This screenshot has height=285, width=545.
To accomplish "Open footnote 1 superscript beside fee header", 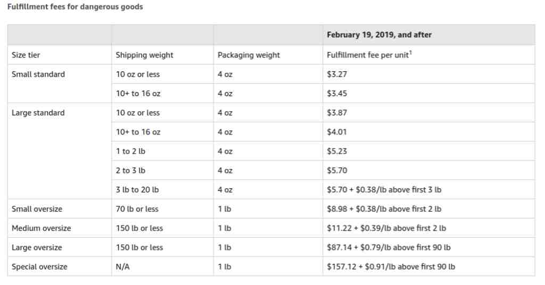I will 411,52.
